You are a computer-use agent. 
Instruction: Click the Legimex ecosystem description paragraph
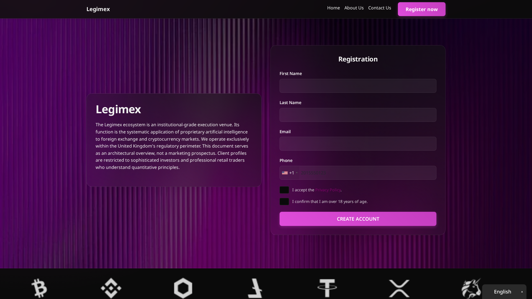click(172, 146)
